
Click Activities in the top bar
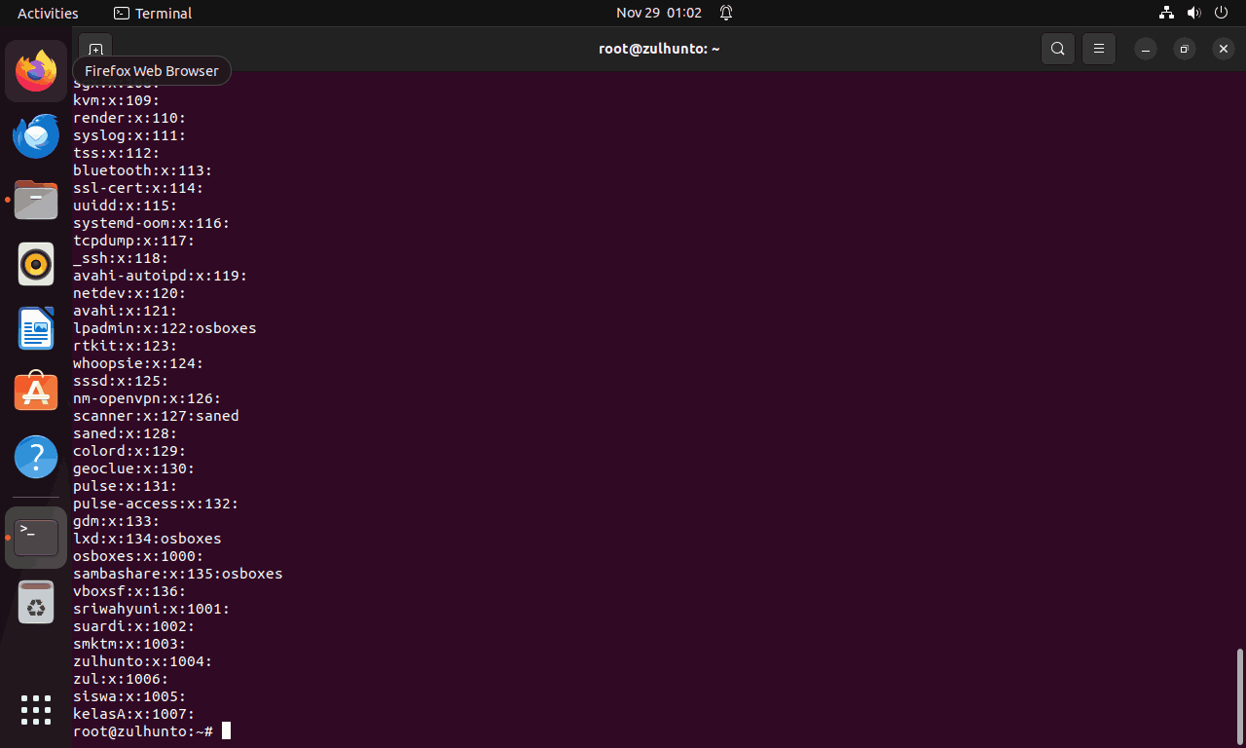click(x=48, y=13)
